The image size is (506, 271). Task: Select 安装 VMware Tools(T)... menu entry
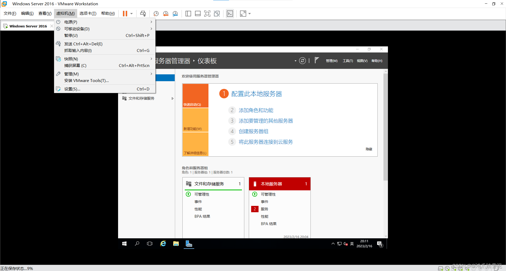coord(105,80)
